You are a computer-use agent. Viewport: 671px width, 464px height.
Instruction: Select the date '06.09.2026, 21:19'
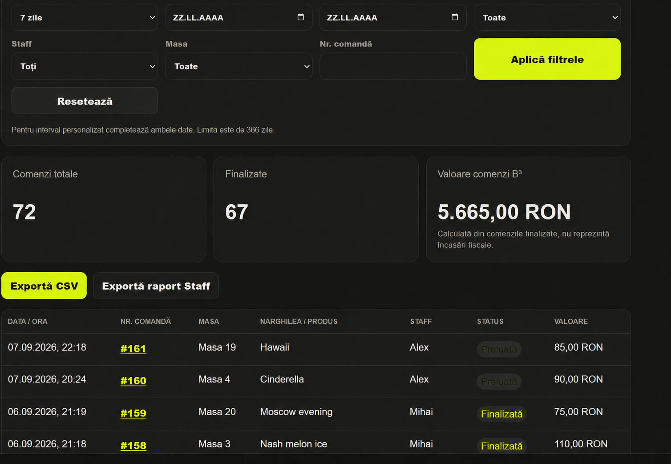[47, 412]
